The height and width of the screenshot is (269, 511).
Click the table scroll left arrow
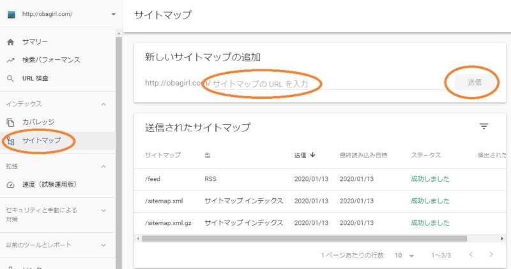pos(138,239)
